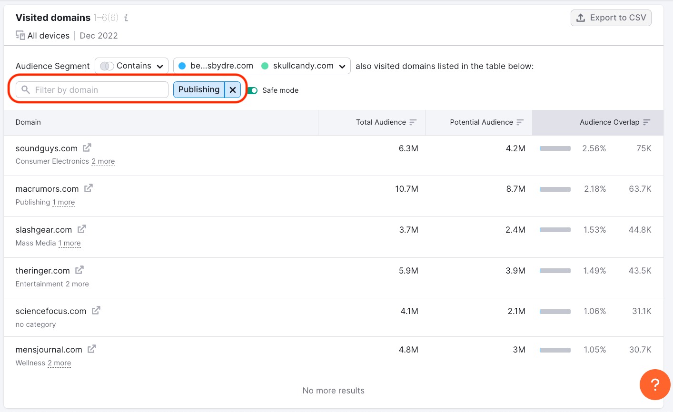Expand macrumors.com 1 more category
The width and height of the screenshot is (673, 412).
point(64,202)
